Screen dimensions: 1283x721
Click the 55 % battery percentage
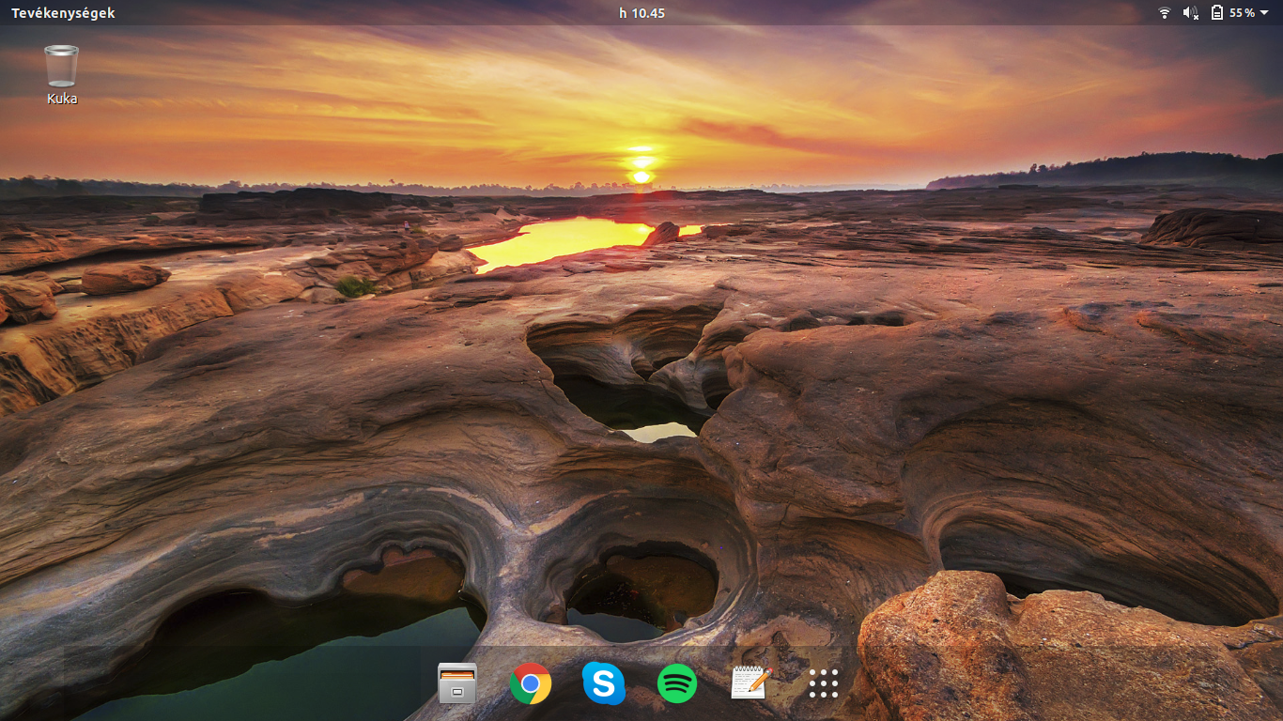1242,13
